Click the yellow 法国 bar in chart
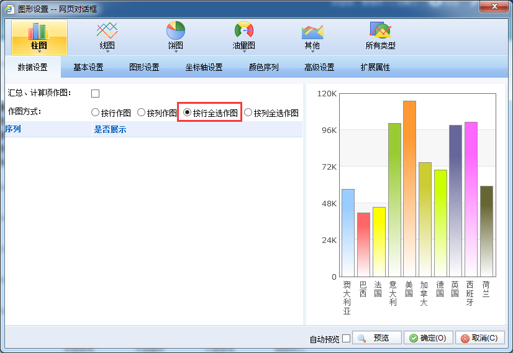513x353 pixels. tap(379, 242)
